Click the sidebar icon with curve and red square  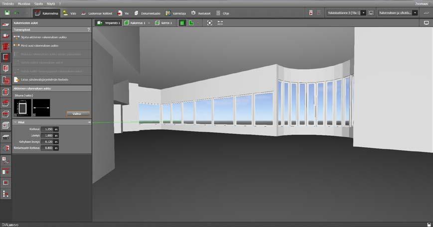point(5,160)
